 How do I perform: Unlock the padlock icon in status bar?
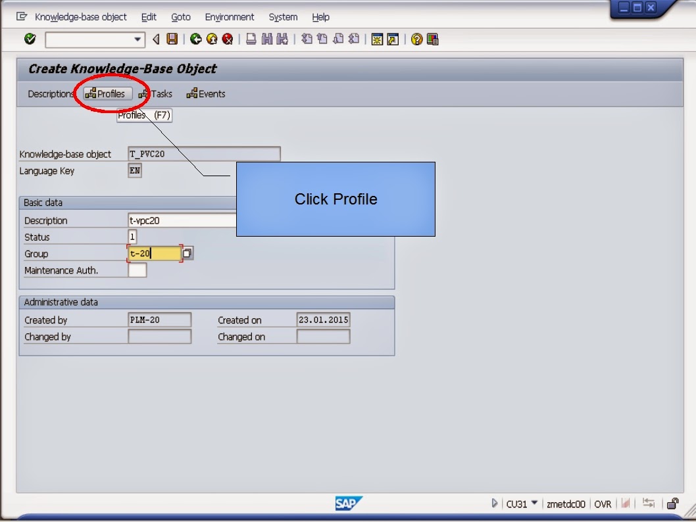pos(672,504)
